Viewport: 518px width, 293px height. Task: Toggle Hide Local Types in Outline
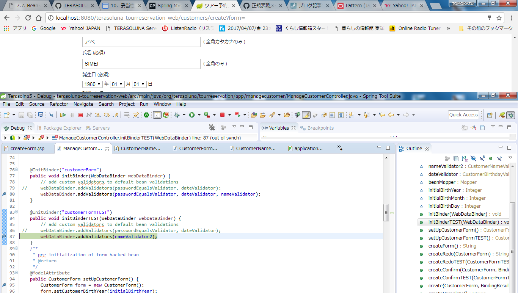click(x=500, y=158)
